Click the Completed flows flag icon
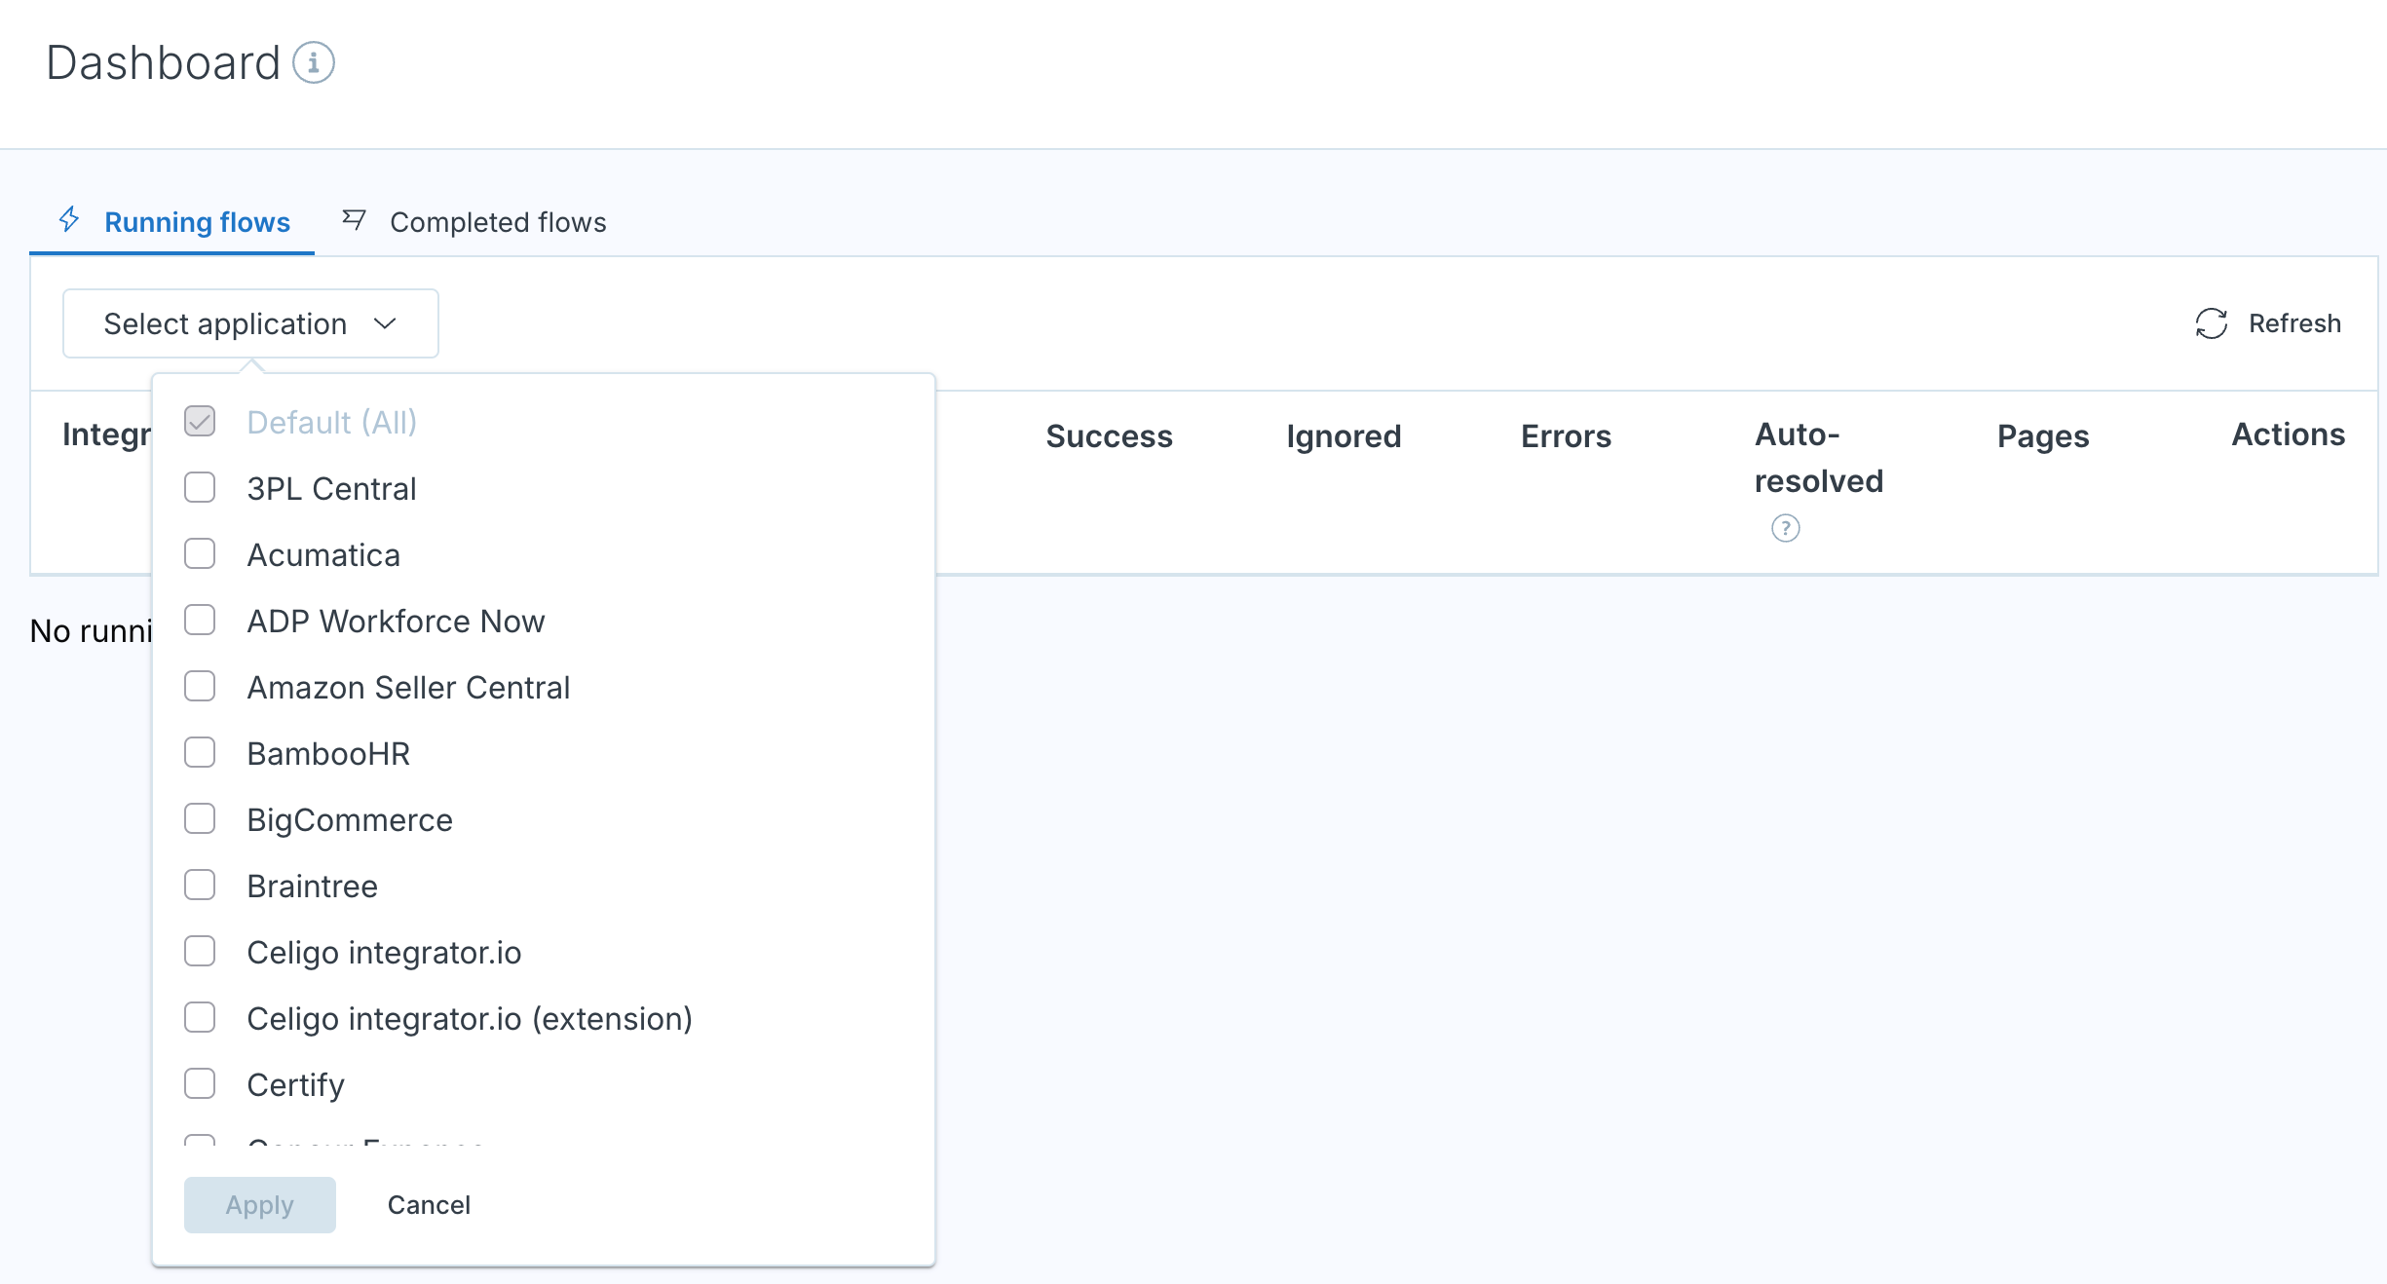Viewport: 2387px width, 1284px height. click(354, 219)
